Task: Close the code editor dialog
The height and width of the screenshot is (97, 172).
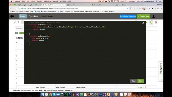Action: [134, 81]
